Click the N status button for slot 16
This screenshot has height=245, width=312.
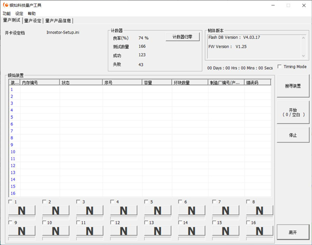[259, 231]
